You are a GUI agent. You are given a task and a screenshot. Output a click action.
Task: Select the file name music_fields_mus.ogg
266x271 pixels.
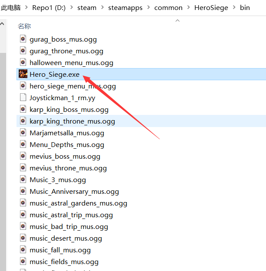coord(64,262)
